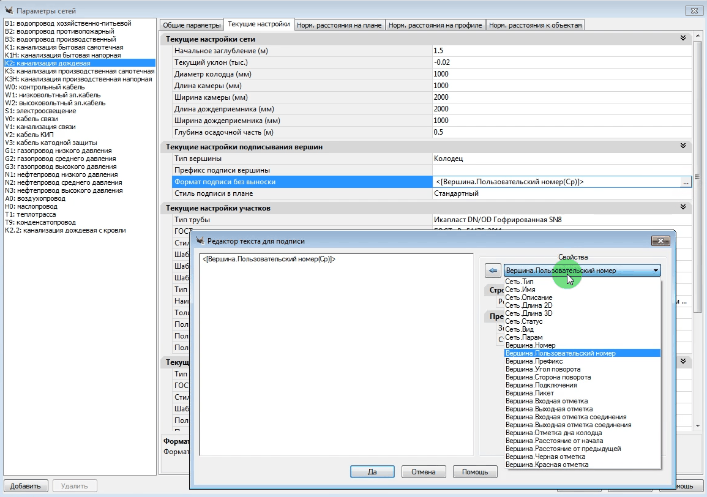Switch to the Общие параметры tab

coord(191,25)
